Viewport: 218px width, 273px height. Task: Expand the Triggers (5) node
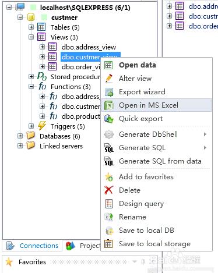point(31,126)
